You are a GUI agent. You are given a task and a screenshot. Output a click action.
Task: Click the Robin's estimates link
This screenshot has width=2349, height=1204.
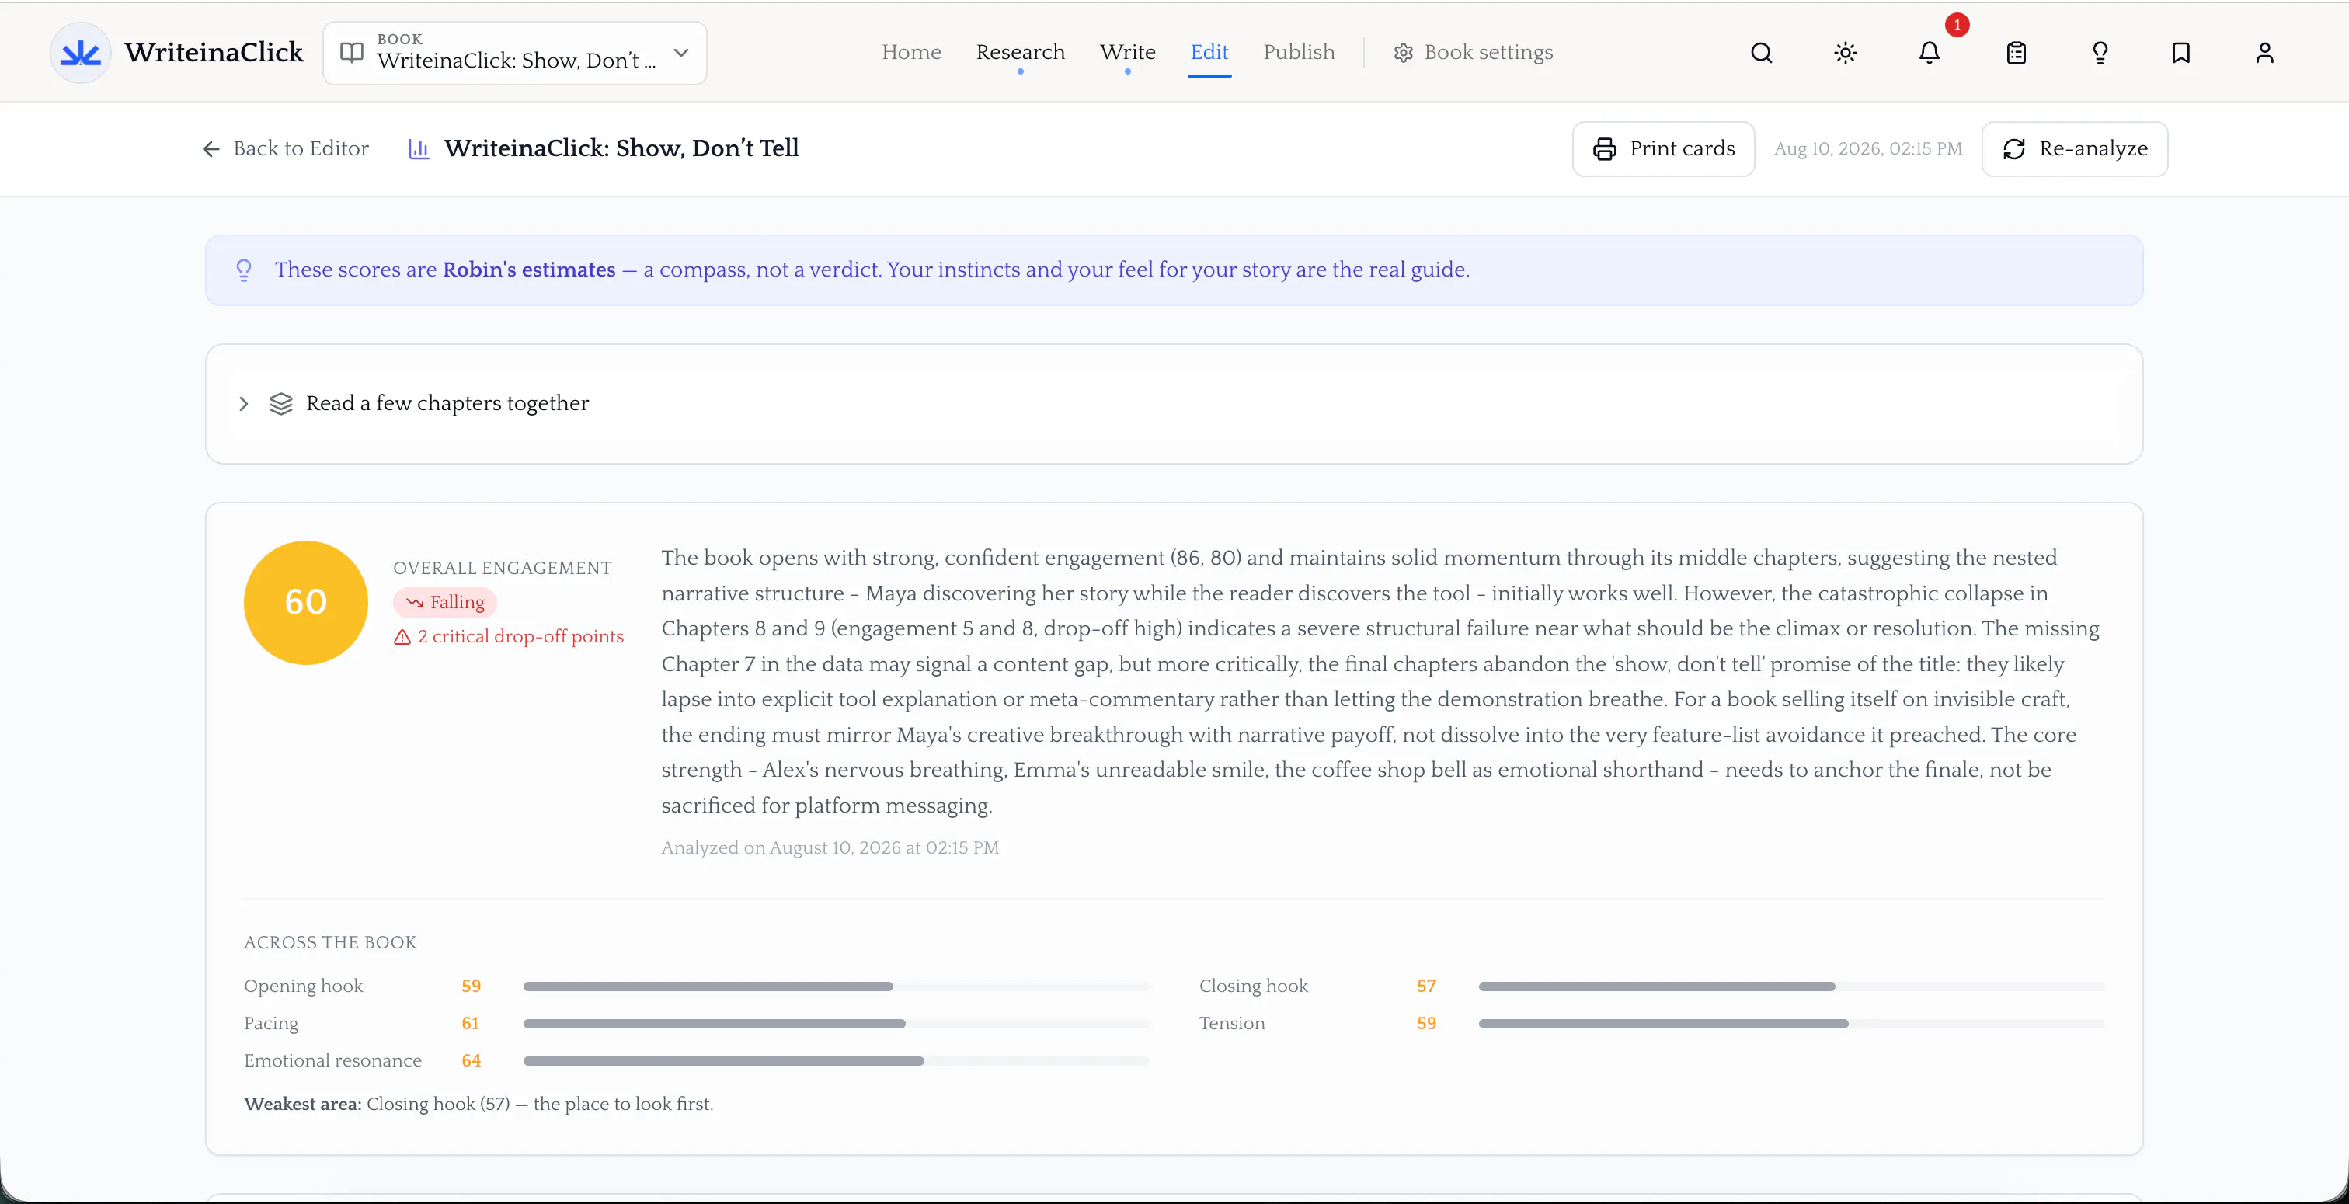(x=529, y=270)
